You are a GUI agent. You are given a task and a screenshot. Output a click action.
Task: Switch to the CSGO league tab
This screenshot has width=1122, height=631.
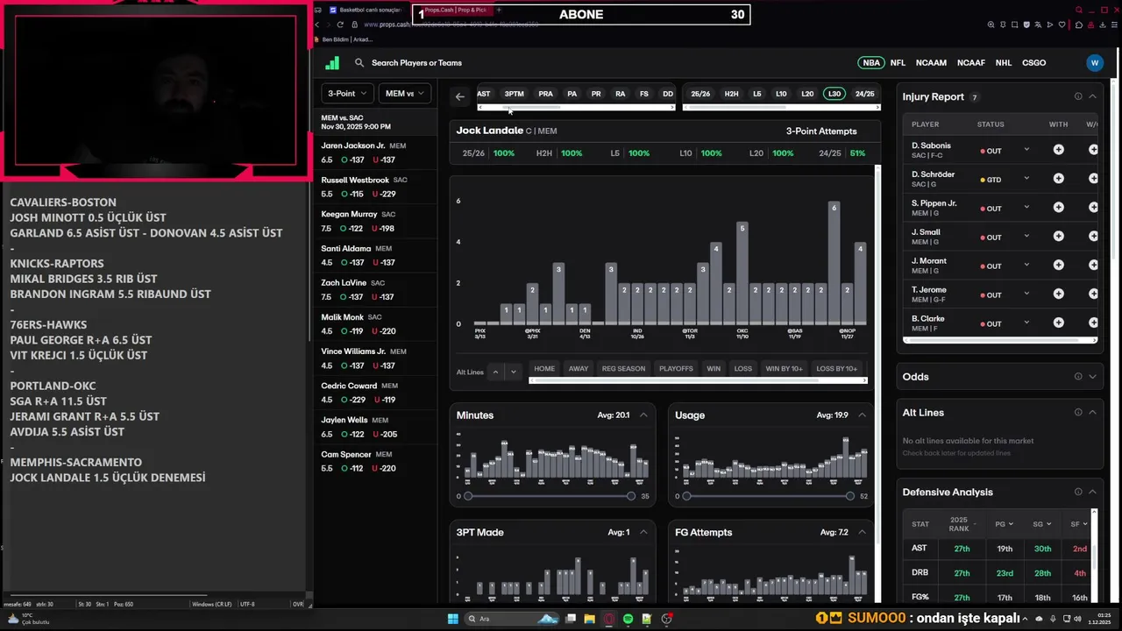pos(1033,63)
